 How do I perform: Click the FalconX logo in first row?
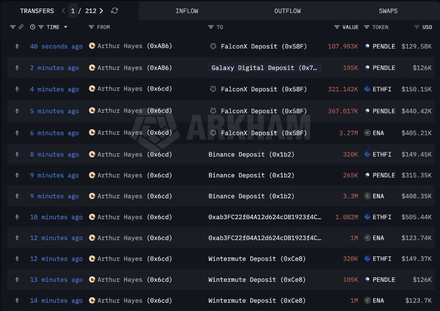(x=213, y=46)
